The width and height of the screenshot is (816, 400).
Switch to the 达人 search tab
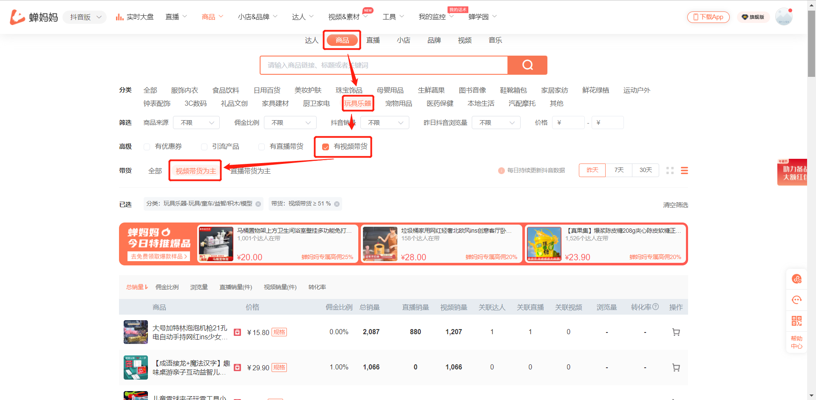pyautogui.click(x=312, y=40)
